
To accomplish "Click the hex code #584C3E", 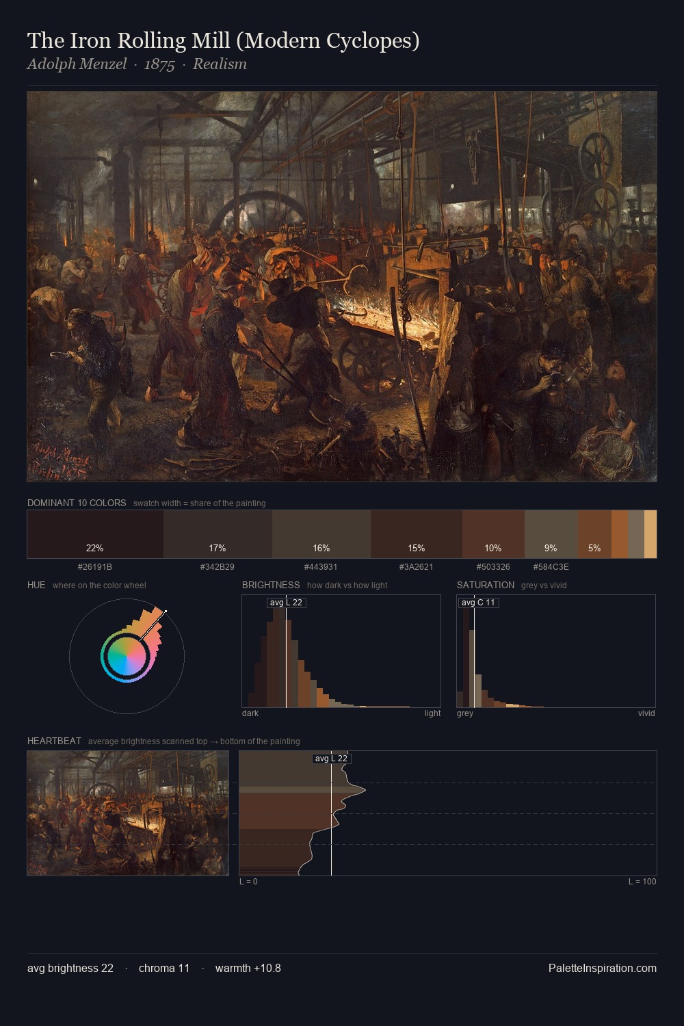I will pos(551,567).
